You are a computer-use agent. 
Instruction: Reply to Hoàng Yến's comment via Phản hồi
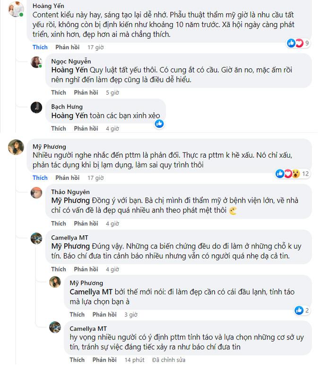click(x=67, y=47)
